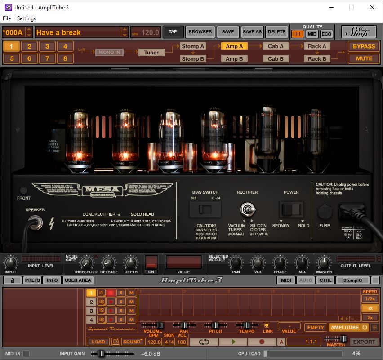
Task: Click the Input Gain slider
Action: click(x=112, y=353)
